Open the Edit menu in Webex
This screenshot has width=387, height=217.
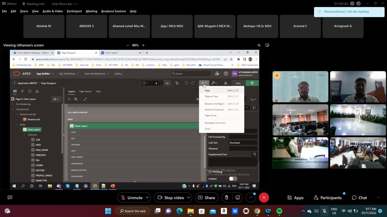(14, 11)
